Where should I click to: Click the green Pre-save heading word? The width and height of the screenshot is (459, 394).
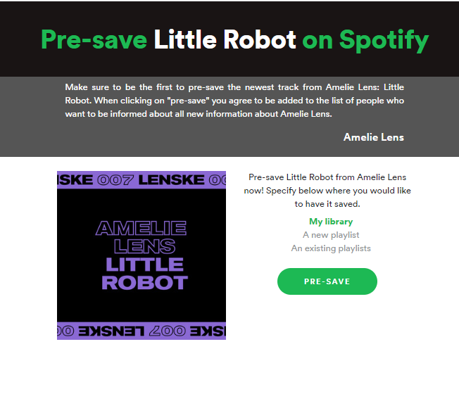(94, 39)
